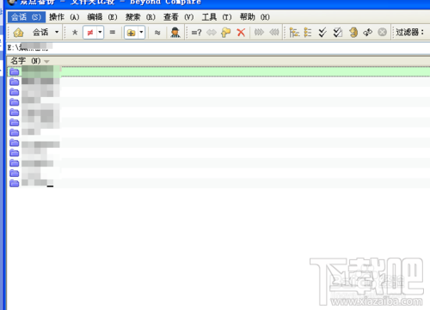Screen dimensions: 430x310
Task: Toggle the show differences not-equal button
Action: [x=90, y=33]
